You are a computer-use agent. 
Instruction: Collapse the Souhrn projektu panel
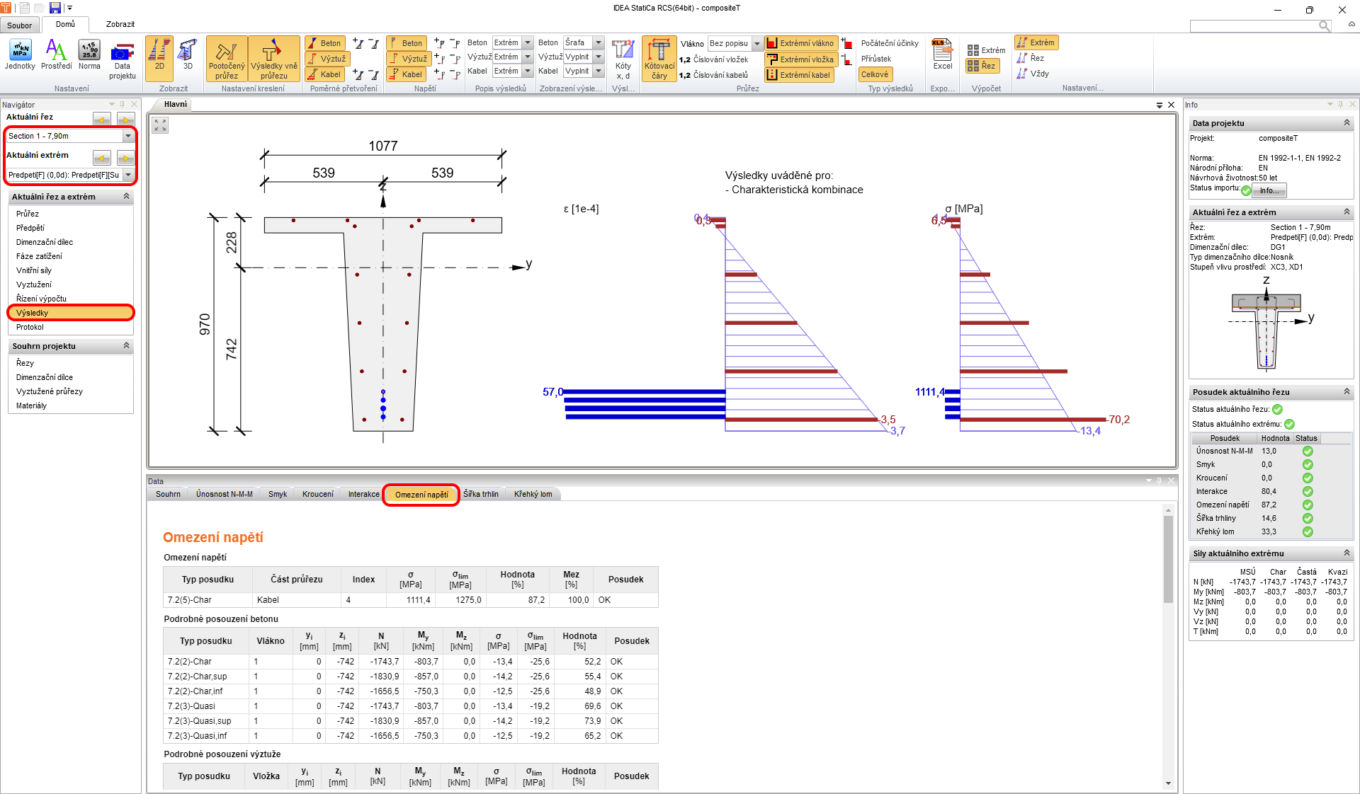pos(126,346)
